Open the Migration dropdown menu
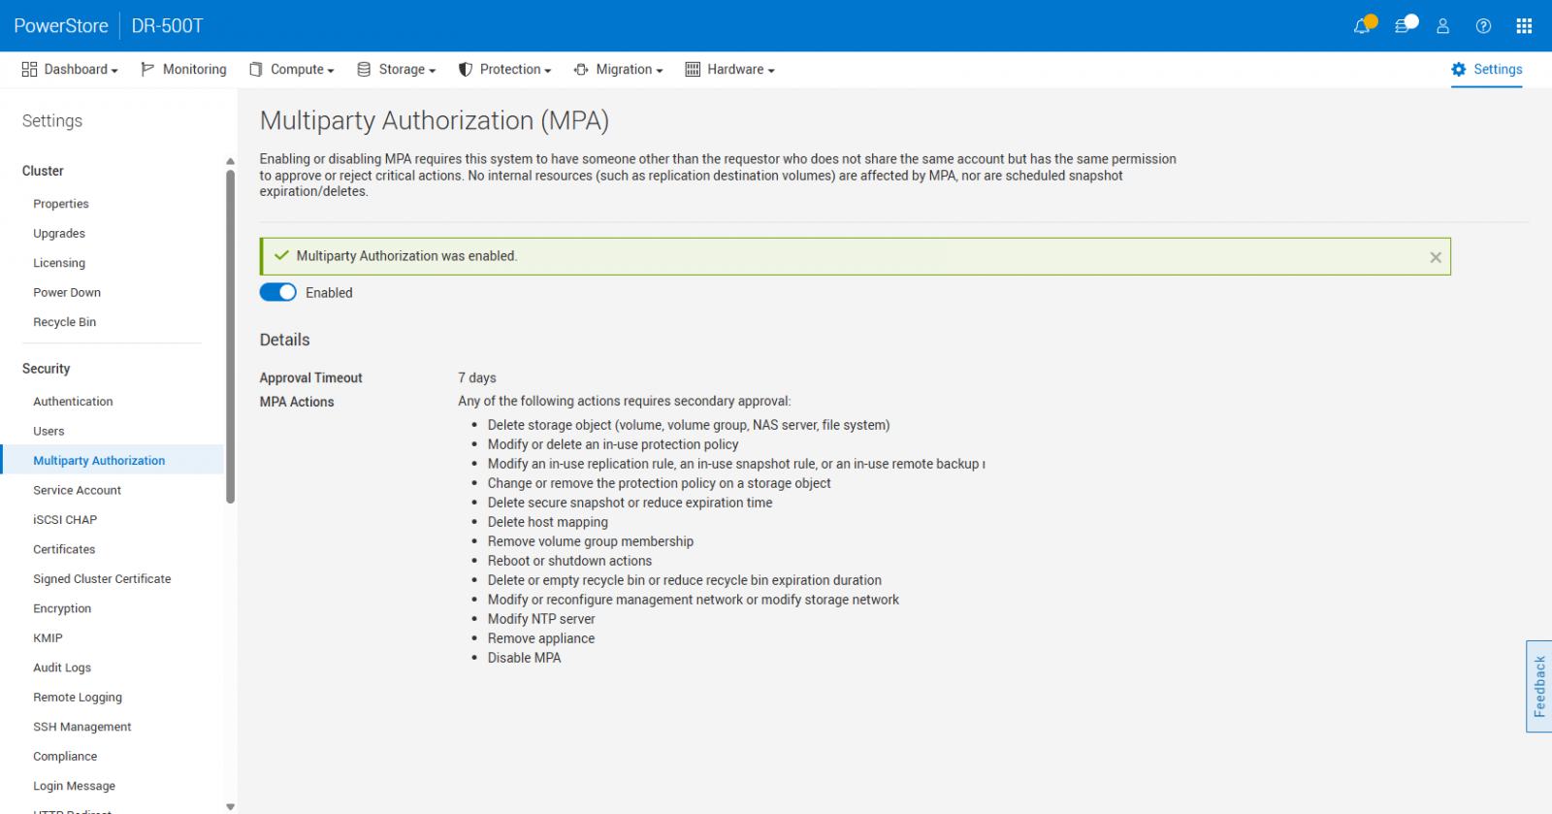Viewport: 1552px width, 814px height. tap(619, 70)
